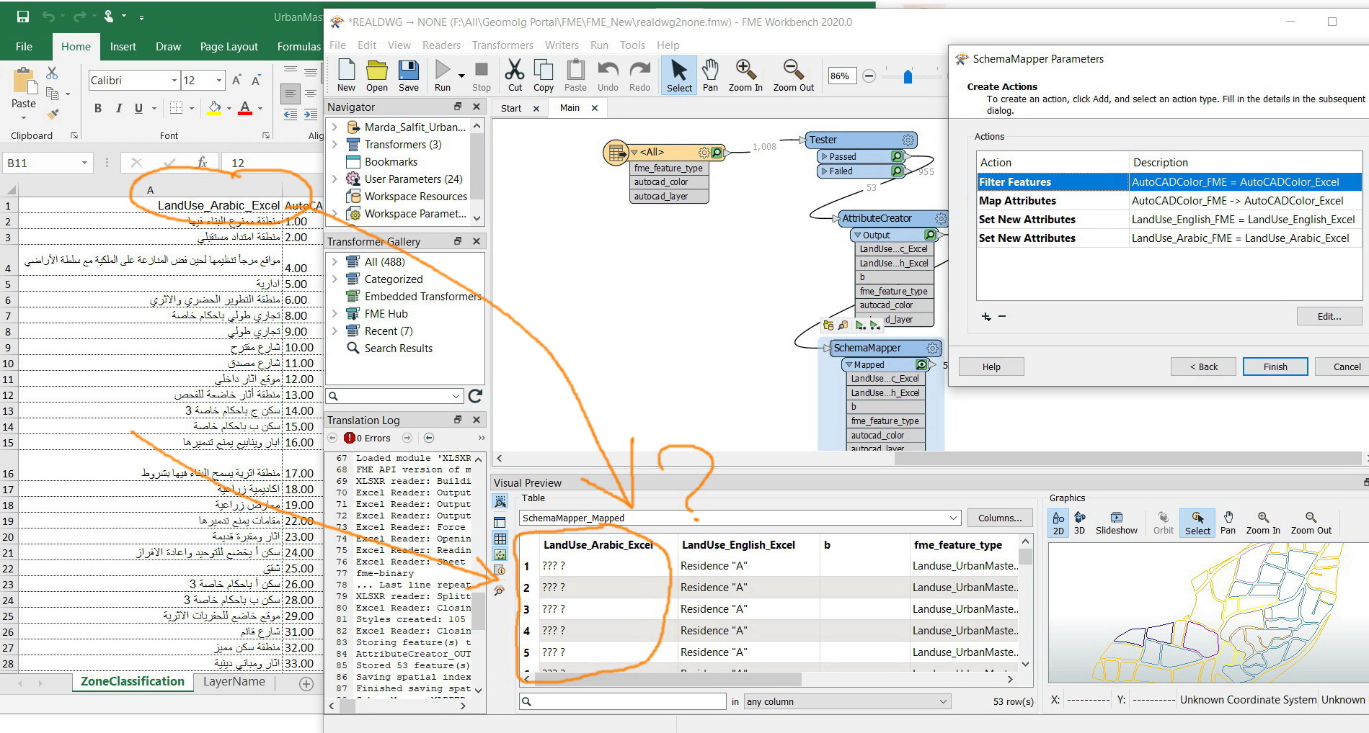This screenshot has width=1369, height=733.
Task: Open the Excel font name dropdown showing Calibri
Action: click(x=174, y=81)
